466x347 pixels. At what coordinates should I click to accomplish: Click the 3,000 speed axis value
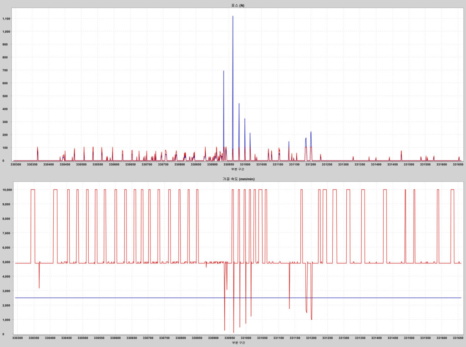(x=6, y=291)
